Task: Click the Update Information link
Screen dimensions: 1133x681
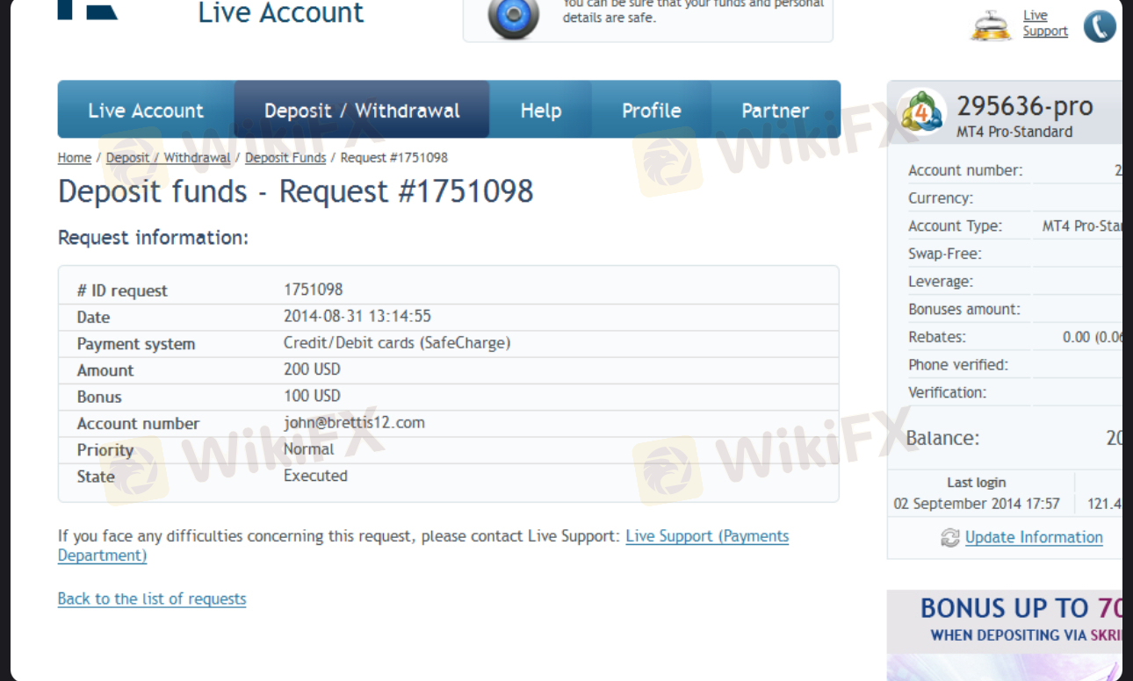Action: [x=1034, y=537]
